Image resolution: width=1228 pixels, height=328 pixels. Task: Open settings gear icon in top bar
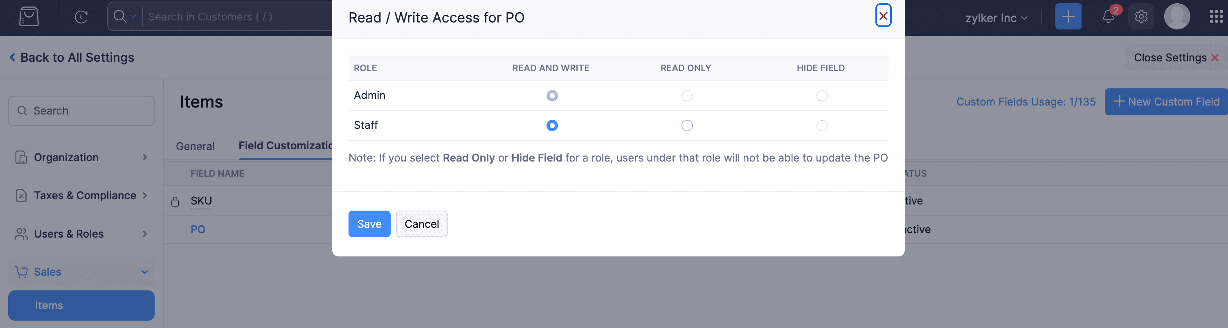click(x=1141, y=17)
